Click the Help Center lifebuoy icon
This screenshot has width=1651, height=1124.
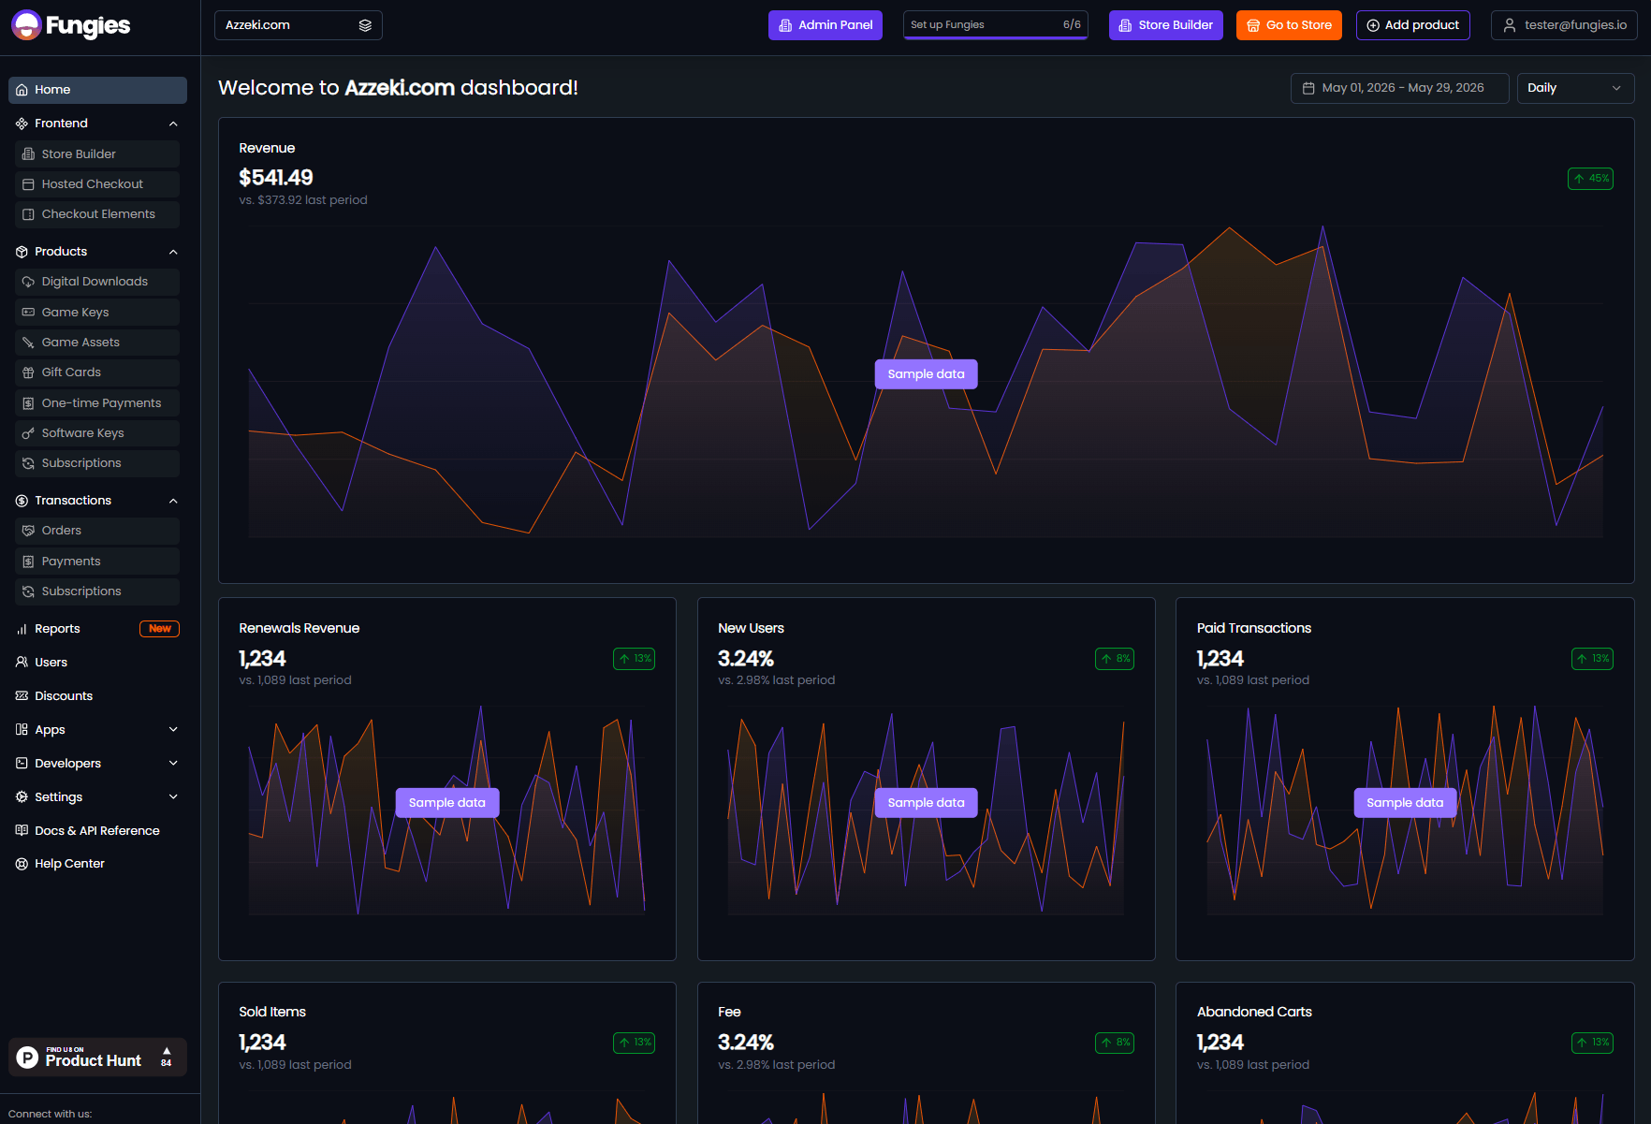[22, 864]
